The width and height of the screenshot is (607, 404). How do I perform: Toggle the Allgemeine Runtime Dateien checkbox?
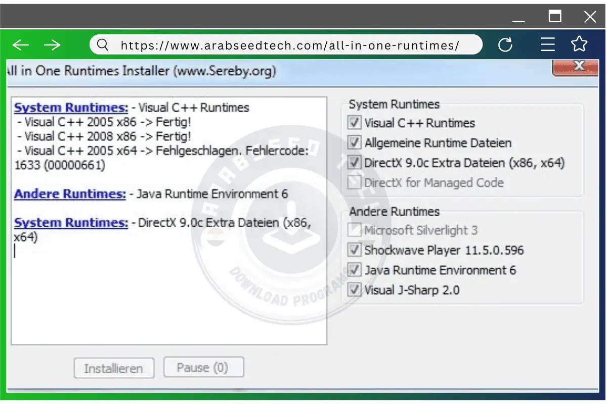pos(355,143)
